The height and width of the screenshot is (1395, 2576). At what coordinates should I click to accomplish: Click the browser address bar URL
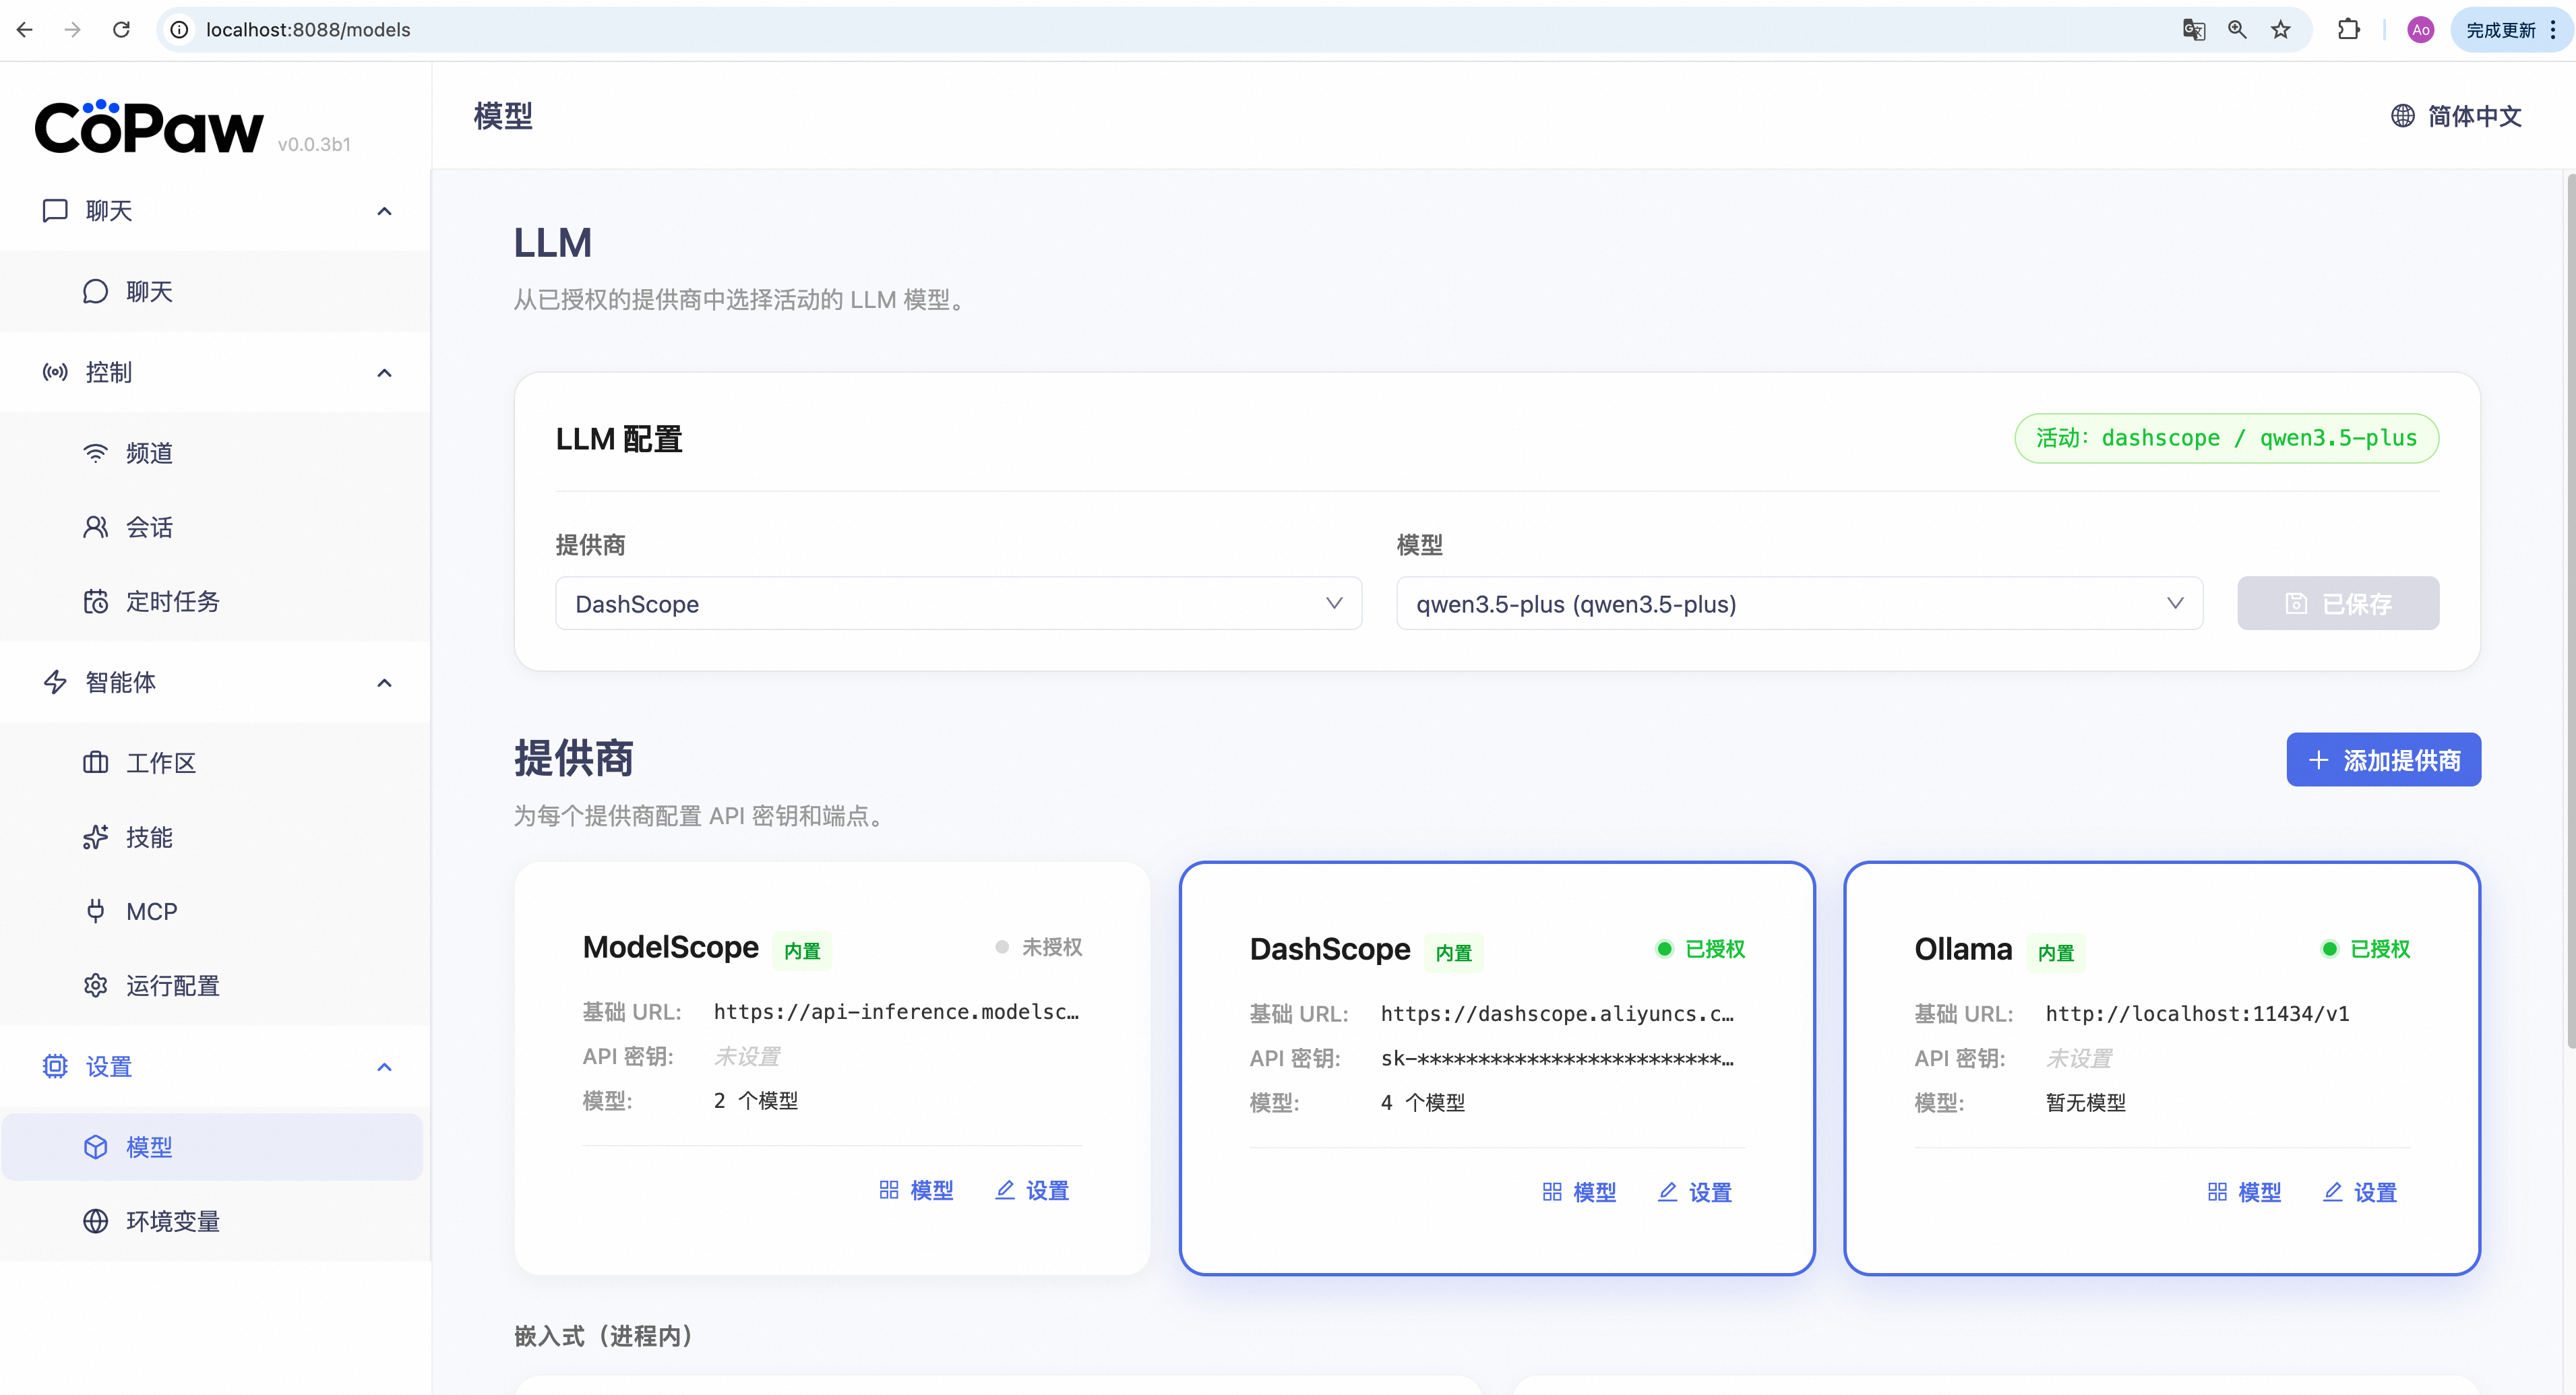tap(308, 30)
